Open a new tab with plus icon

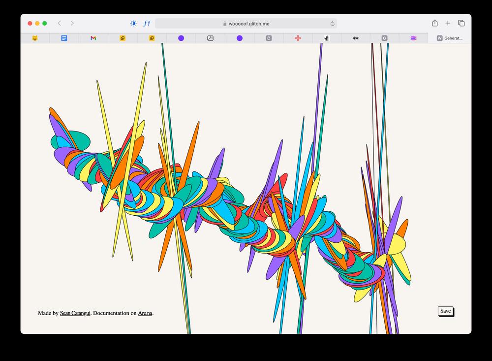click(x=448, y=23)
